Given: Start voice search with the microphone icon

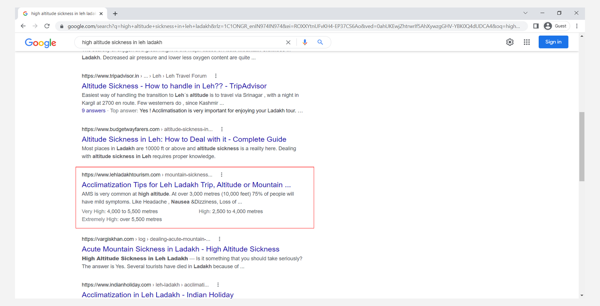Looking at the screenshot, I should click(305, 42).
